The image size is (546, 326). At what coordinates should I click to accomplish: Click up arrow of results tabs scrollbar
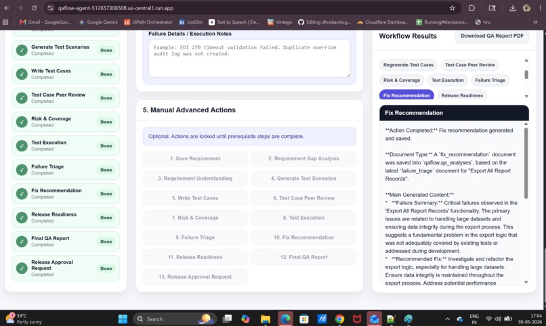[x=526, y=60]
